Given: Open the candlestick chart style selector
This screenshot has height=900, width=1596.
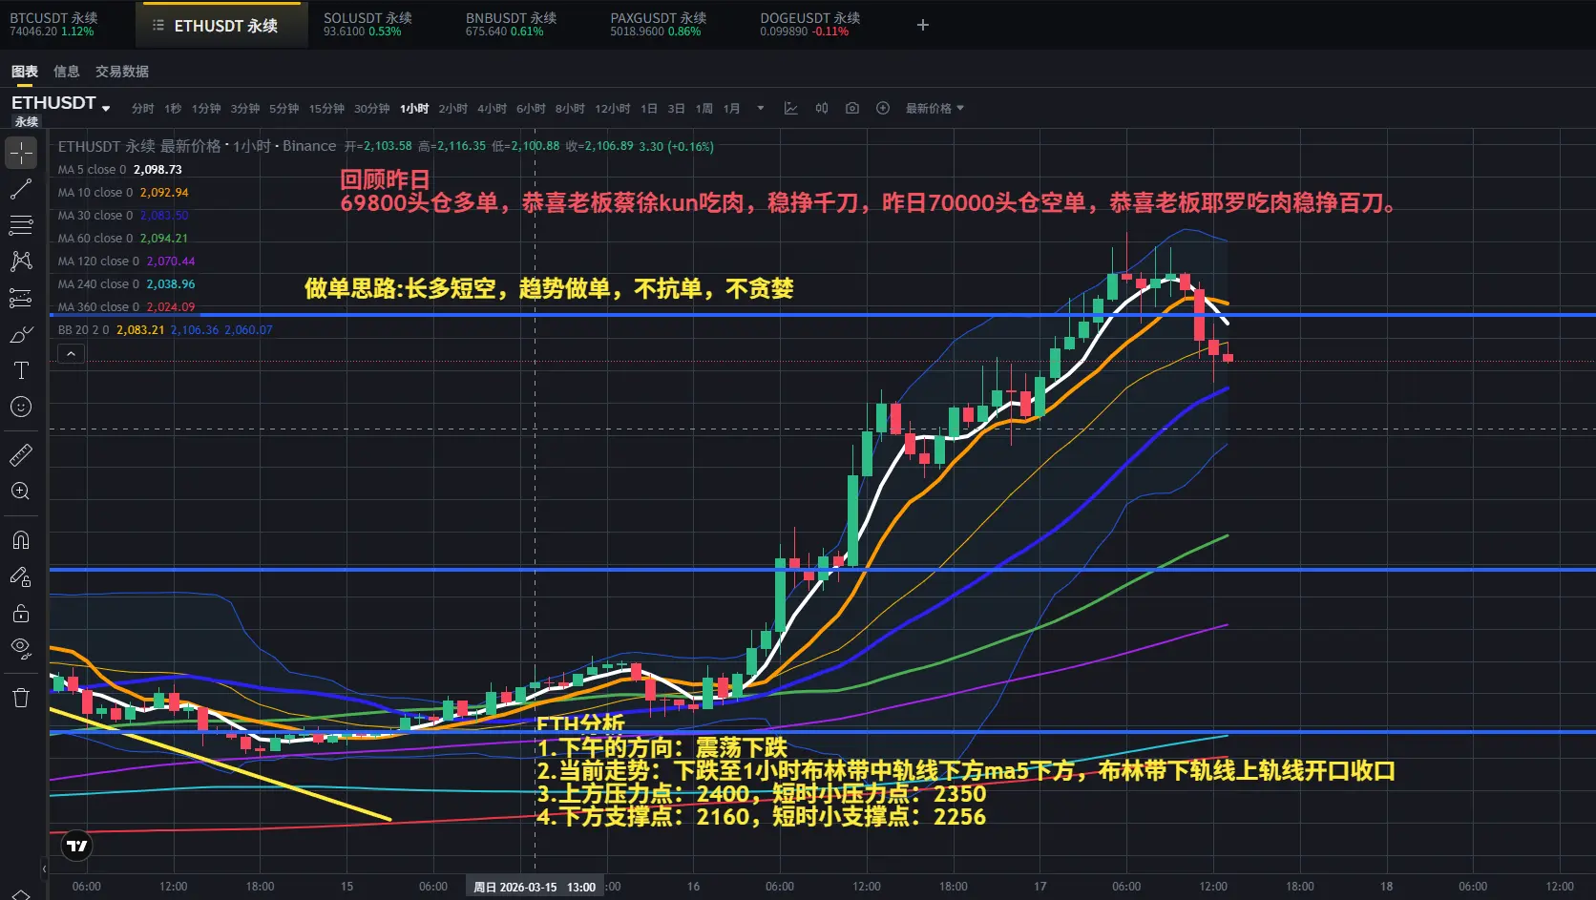Looking at the screenshot, I should click(x=822, y=108).
